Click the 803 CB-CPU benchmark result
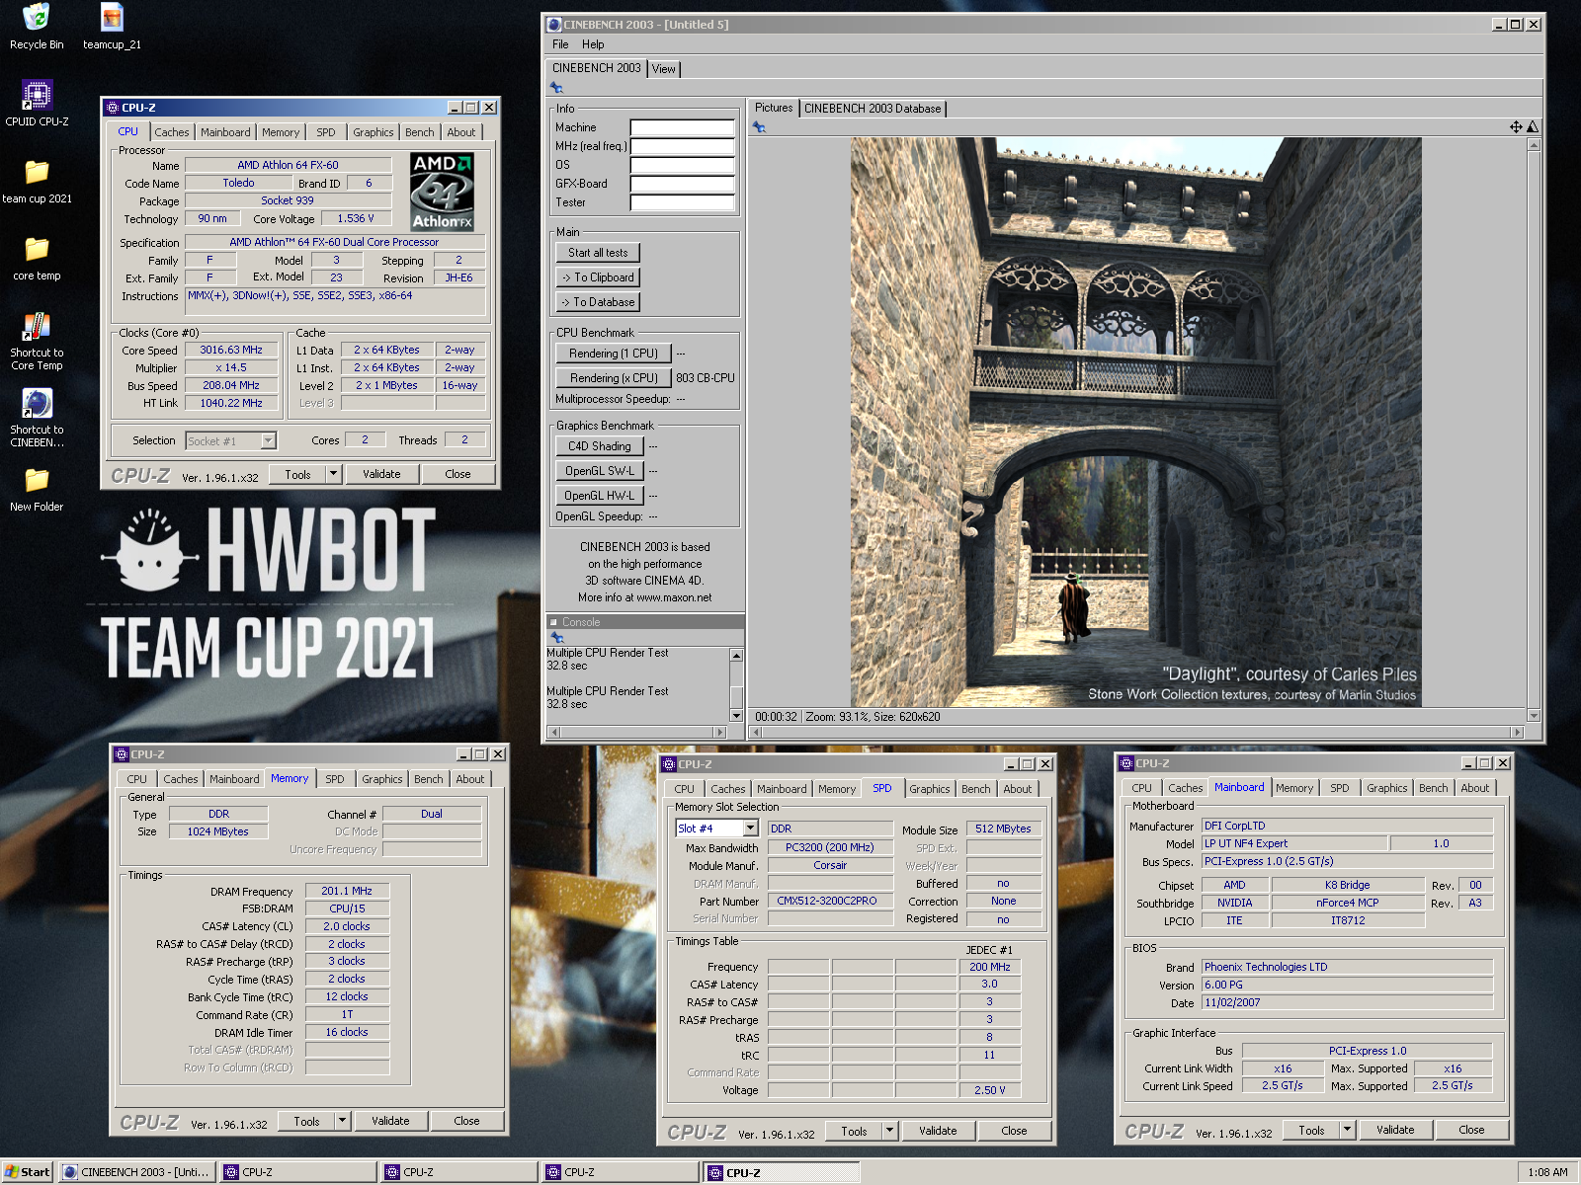Image resolution: width=1581 pixels, height=1185 pixels. tap(706, 378)
